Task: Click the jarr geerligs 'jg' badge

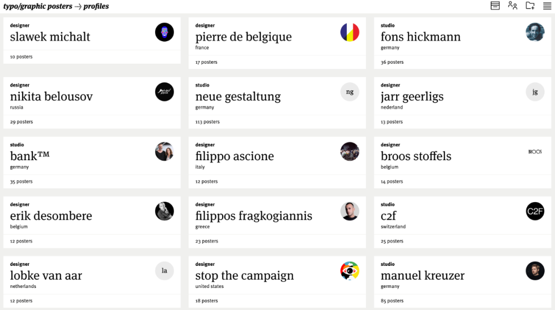Action: tap(535, 92)
